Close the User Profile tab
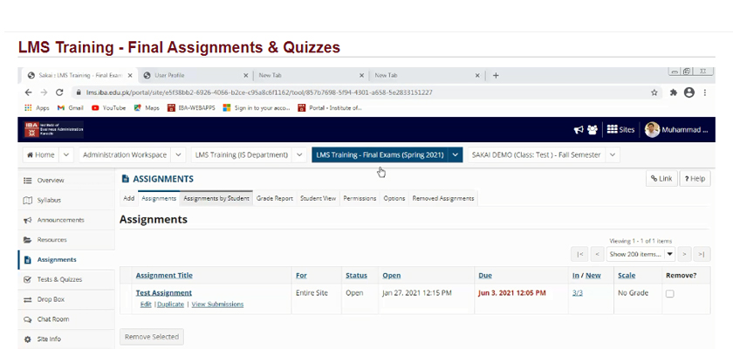Screen dimensions: 733x349 [x=246, y=75]
